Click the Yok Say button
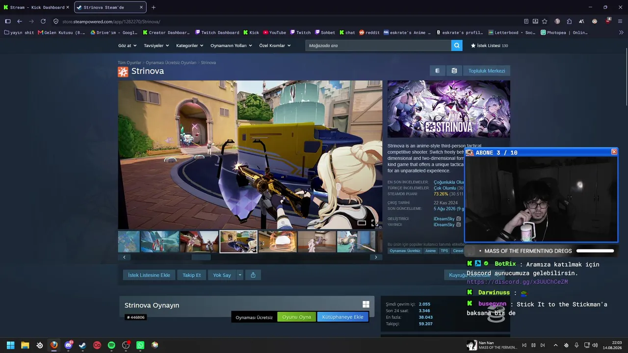 [x=222, y=275]
